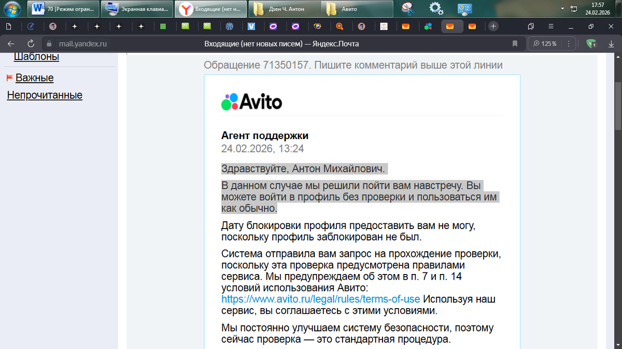Click the Avito logo in the email
This screenshot has height=349, width=622.
[x=252, y=102]
